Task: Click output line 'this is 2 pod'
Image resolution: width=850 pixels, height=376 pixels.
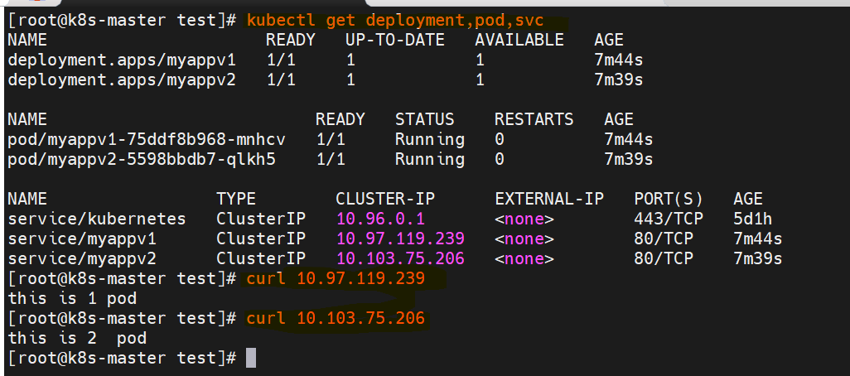Action: (77, 339)
